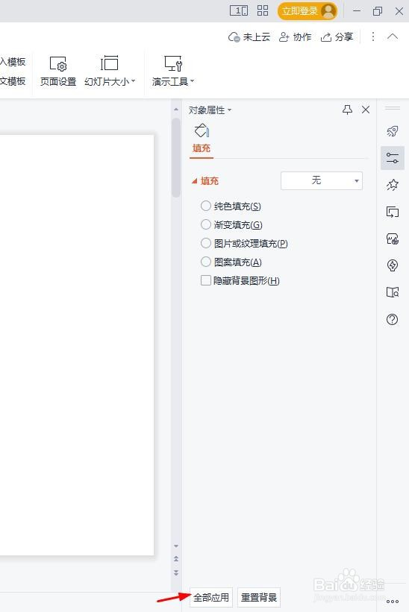Open the Object Properties 对象属性 dropdown

pyautogui.click(x=210, y=110)
